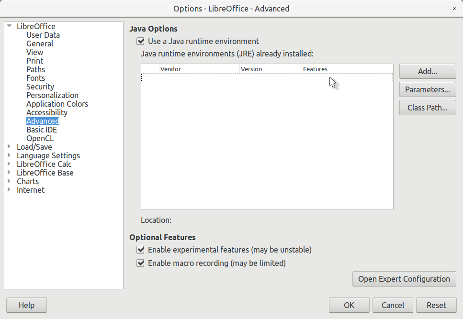
Task: Click the Add... JRE button
Action: pos(427,71)
